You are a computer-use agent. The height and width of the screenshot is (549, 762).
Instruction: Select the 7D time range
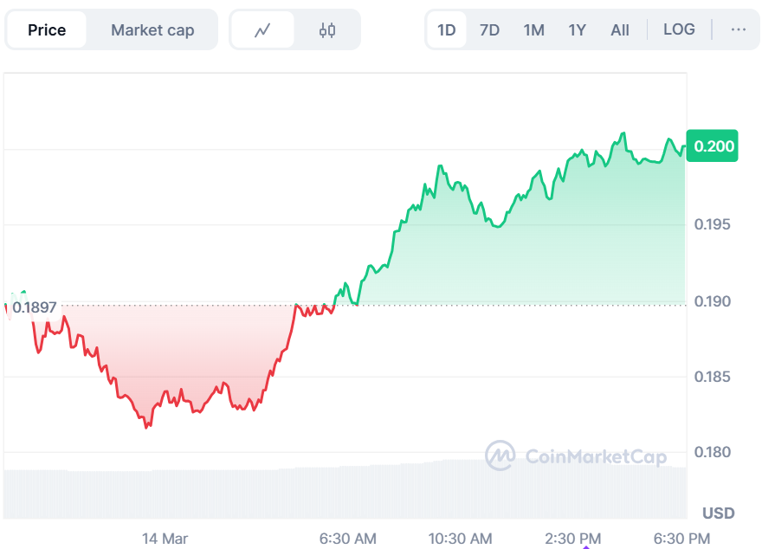click(489, 30)
